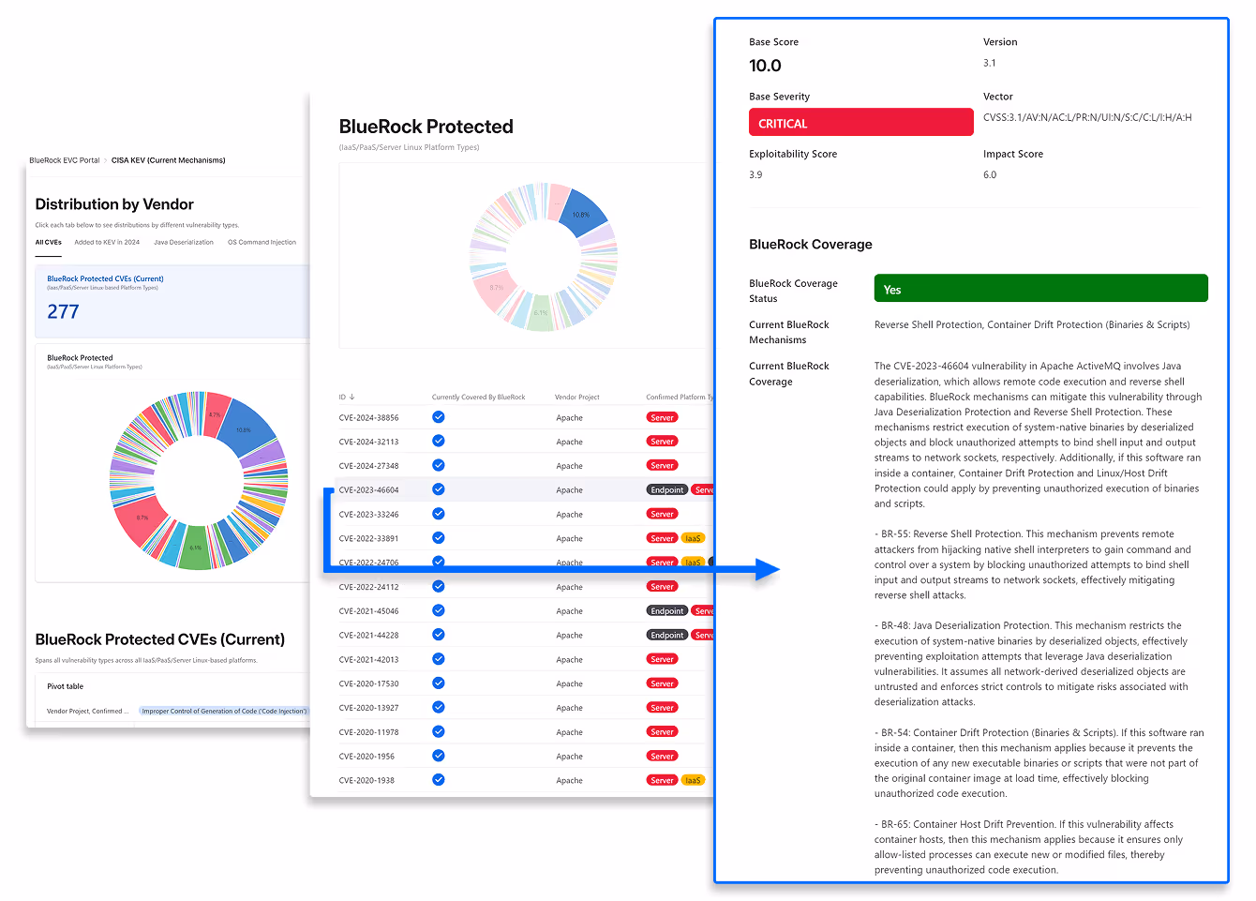The width and height of the screenshot is (1256, 901).
Task: Click Endpoint badge in CVE-2021-44228 row
Action: click(x=667, y=635)
